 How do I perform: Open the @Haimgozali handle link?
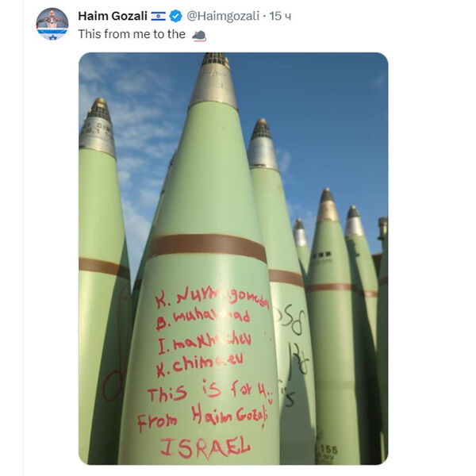click(223, 16)
